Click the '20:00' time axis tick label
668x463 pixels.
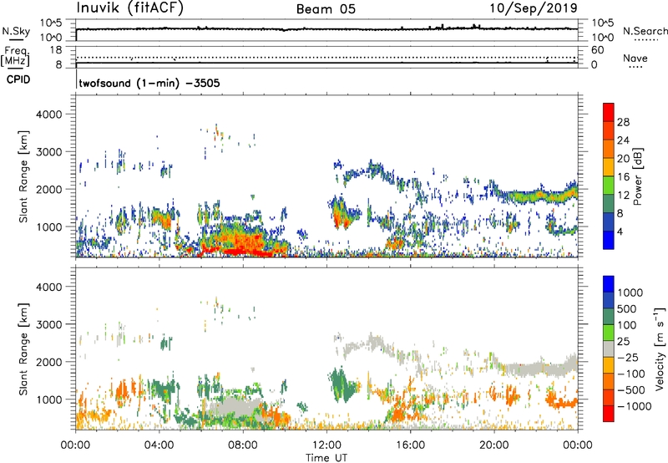(x=493, y=445)
